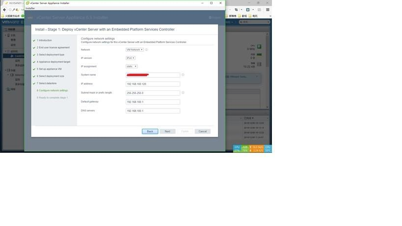Click the gray icon in the browser toolbar
Viewport: 402px width, 226px height.
coord(259,10)
